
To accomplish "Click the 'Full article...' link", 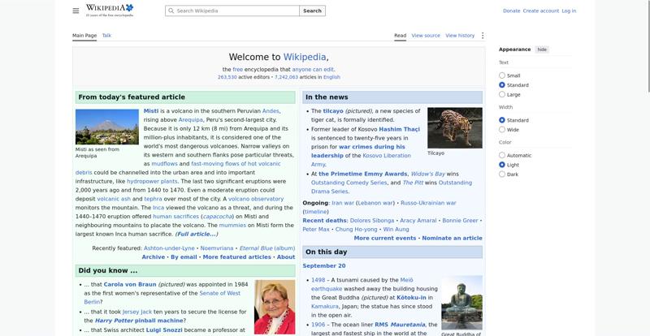I will (x=197, y=234).
